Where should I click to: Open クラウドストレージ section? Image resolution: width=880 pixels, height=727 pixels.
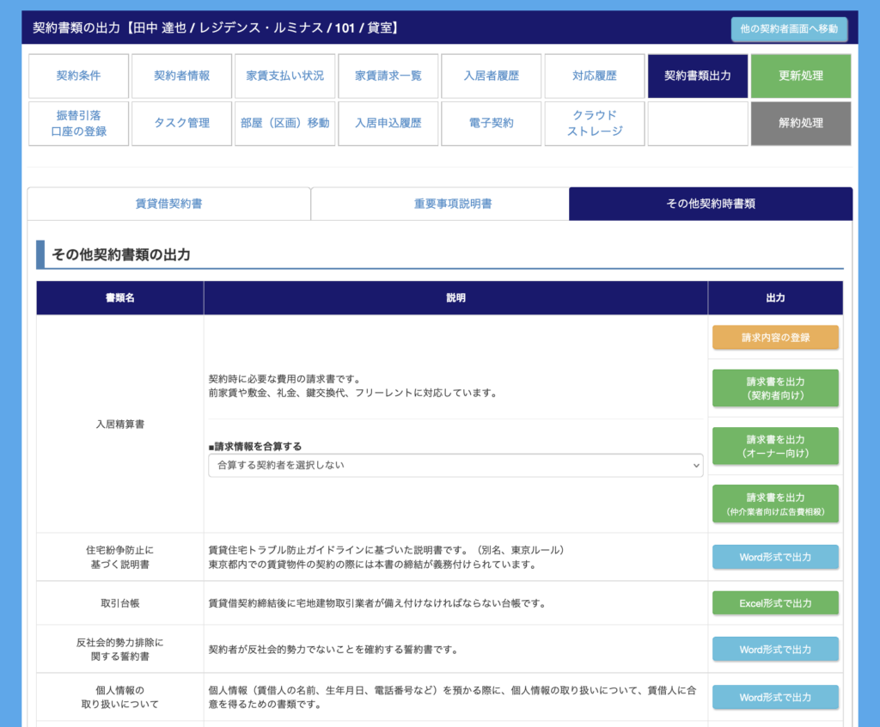tap(594, 123)
